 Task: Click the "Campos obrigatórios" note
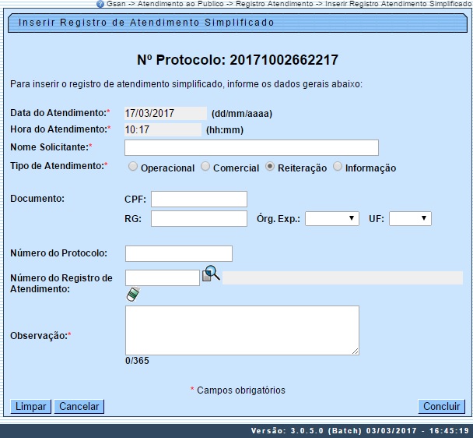click(241, 390)
